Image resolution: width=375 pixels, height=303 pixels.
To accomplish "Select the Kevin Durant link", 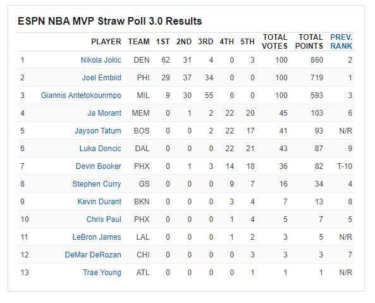I will (99, 202).
